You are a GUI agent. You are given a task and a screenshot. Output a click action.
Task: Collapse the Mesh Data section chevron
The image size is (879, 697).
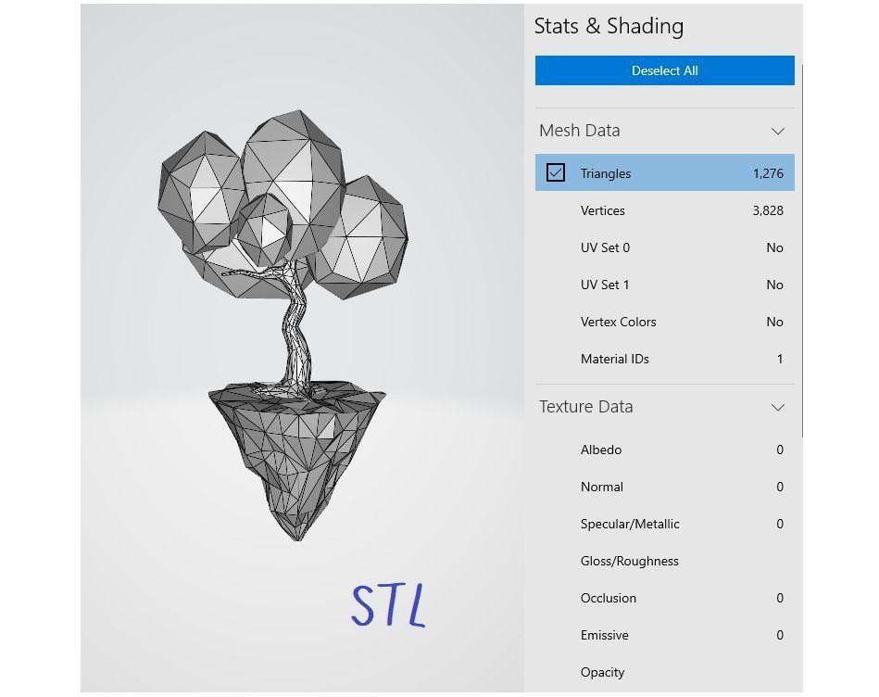coord(777,132)
